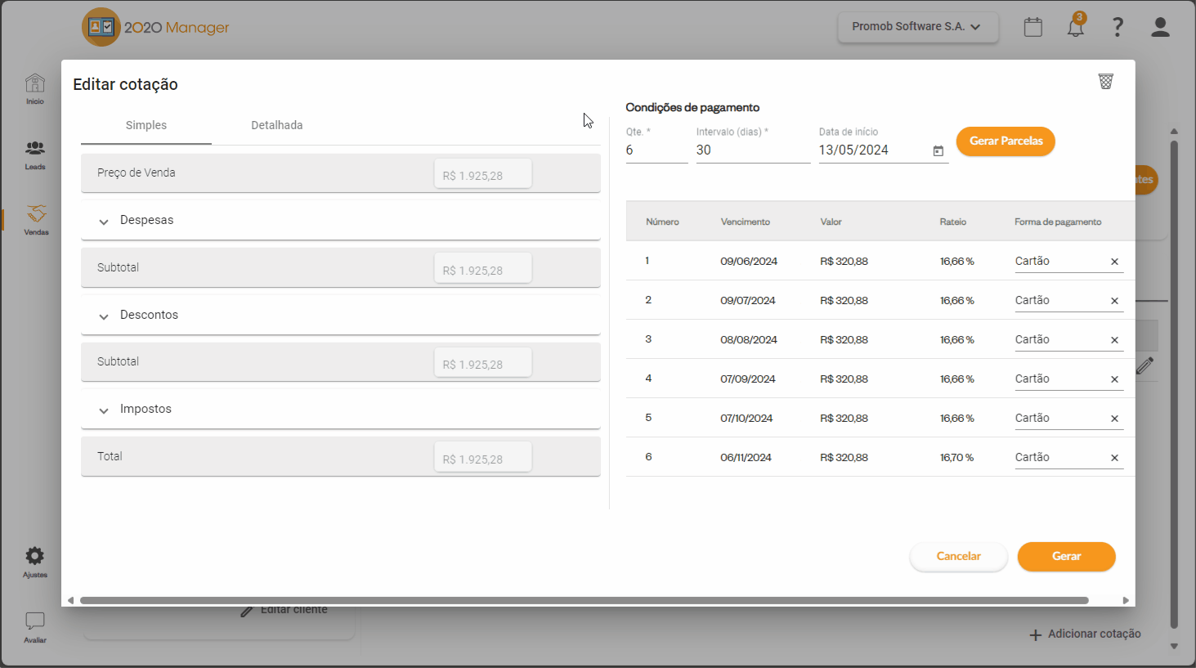1196x668 pixels.
Task: Open the date picker calendar icon
Action: (938, 151)
